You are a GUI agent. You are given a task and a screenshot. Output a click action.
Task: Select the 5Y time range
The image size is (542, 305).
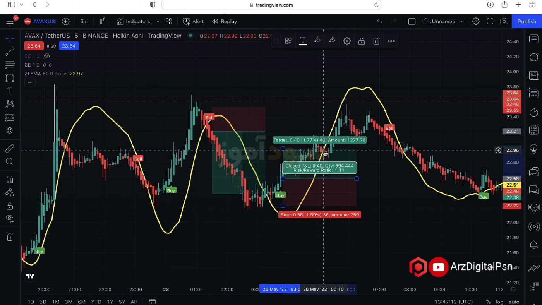122,302
